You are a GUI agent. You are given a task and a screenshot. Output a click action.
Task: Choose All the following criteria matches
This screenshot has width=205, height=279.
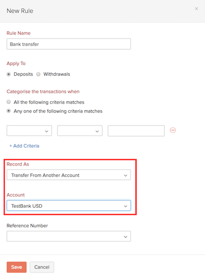[8, 102]
